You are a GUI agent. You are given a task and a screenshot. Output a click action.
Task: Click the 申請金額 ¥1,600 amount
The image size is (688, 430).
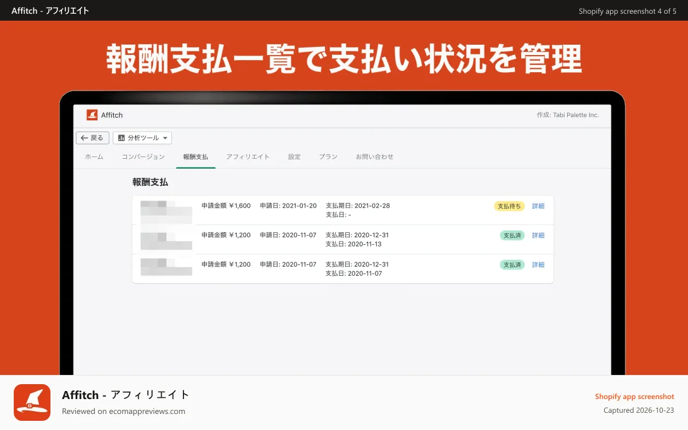pyautogui.click(x=226, y=206)
